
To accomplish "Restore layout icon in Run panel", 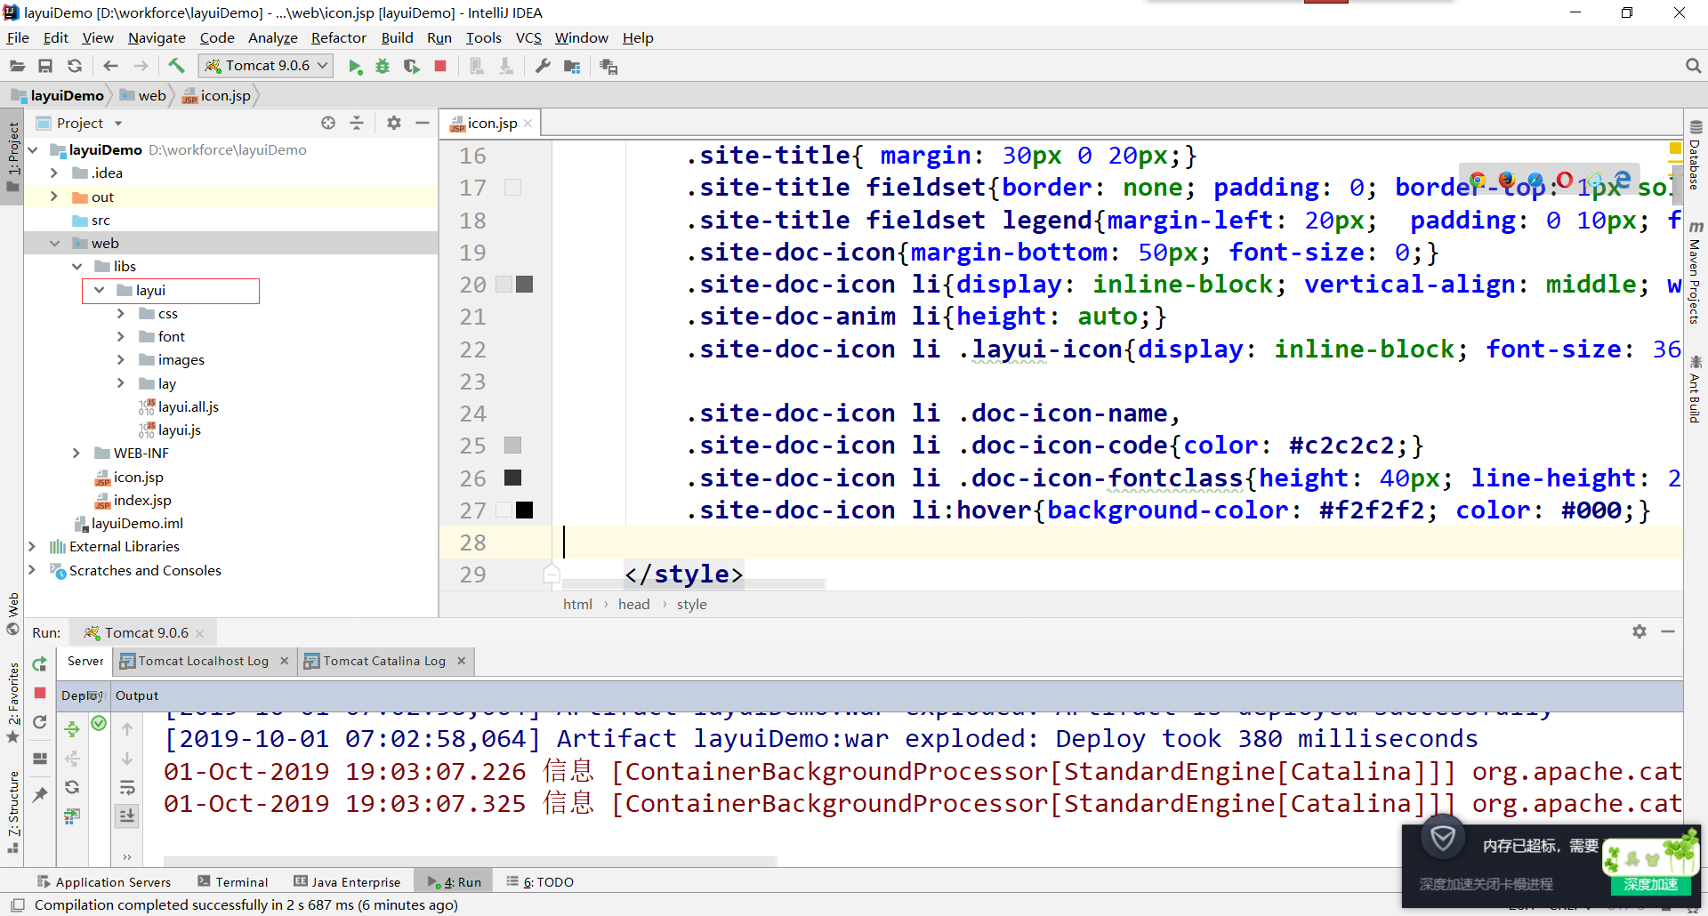I will (40, 759).
